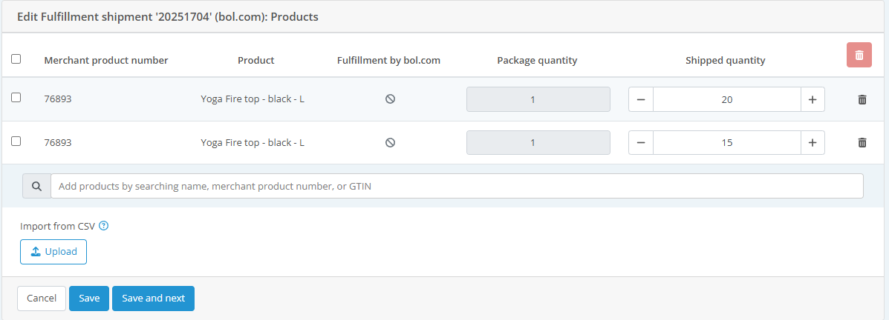Click the Import from CSV help icon
The height and width of the screenshot is (320, 889).
click(104, 226)
